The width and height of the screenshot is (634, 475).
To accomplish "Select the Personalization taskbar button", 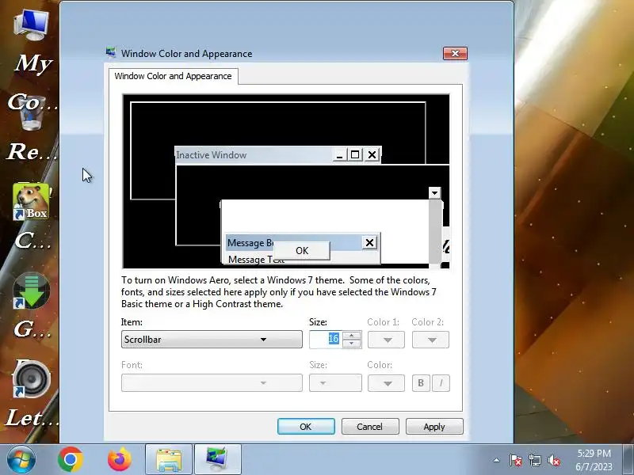I will tap(217, 460).
